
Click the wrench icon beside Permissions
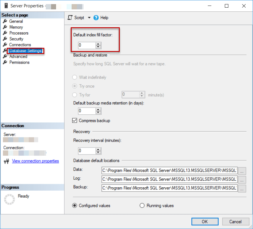click(5, 62)
